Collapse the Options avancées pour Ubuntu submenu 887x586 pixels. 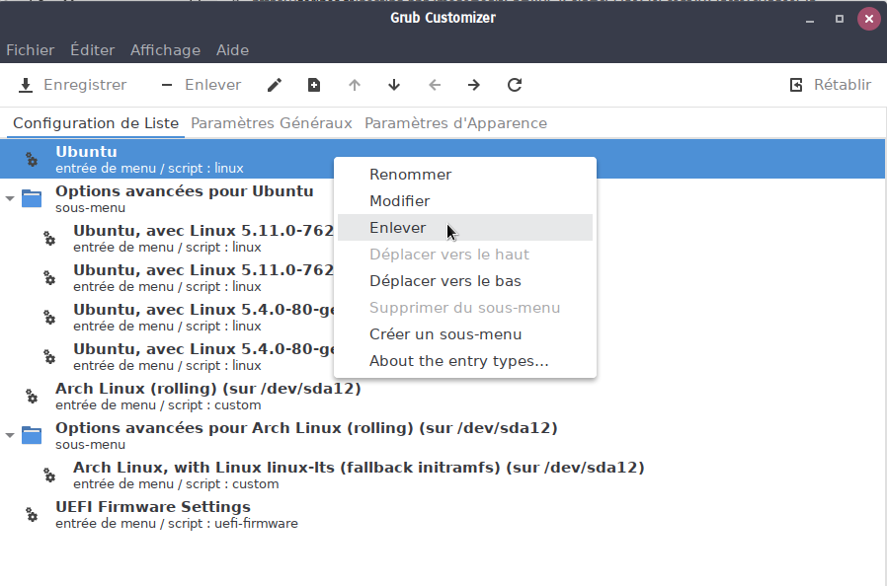[10, 198]
